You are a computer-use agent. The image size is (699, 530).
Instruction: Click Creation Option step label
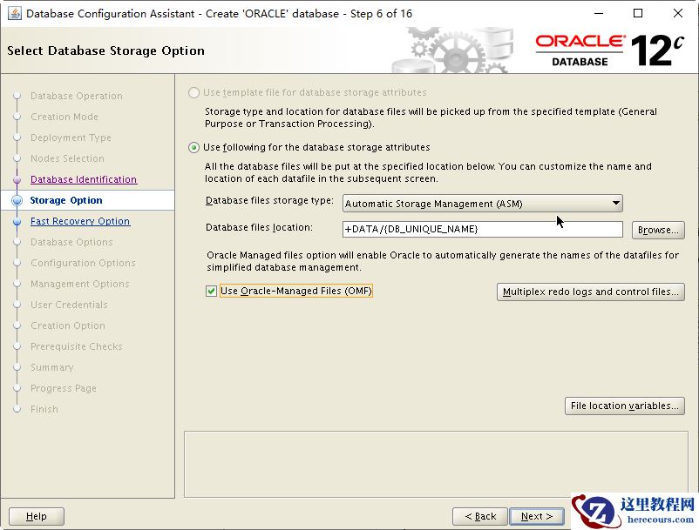[x=68, y=325]
